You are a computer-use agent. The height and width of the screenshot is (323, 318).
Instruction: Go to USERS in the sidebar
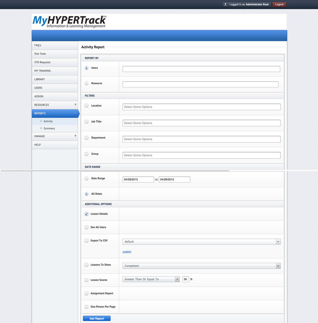point(55,88)
